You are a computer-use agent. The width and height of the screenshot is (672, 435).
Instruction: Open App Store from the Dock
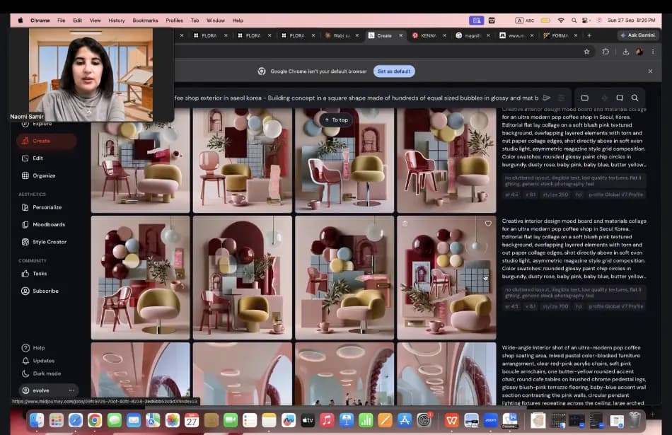pos(405,420)
